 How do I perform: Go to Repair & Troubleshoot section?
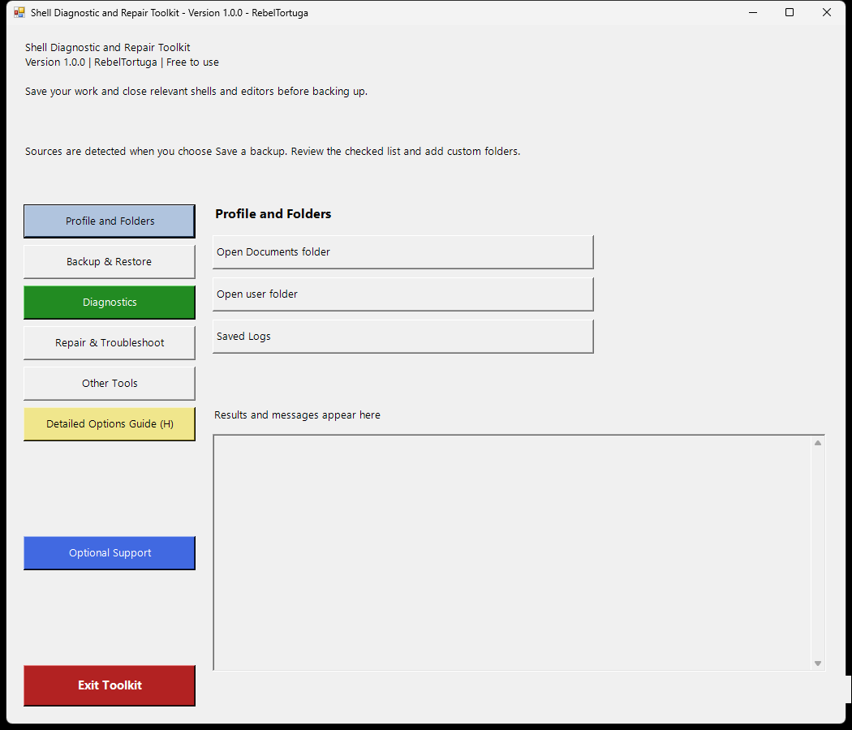click(x=110, y=343)
